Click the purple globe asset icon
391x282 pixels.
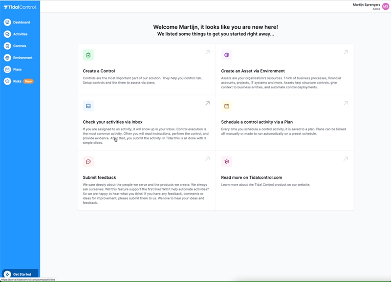[226, 55]
